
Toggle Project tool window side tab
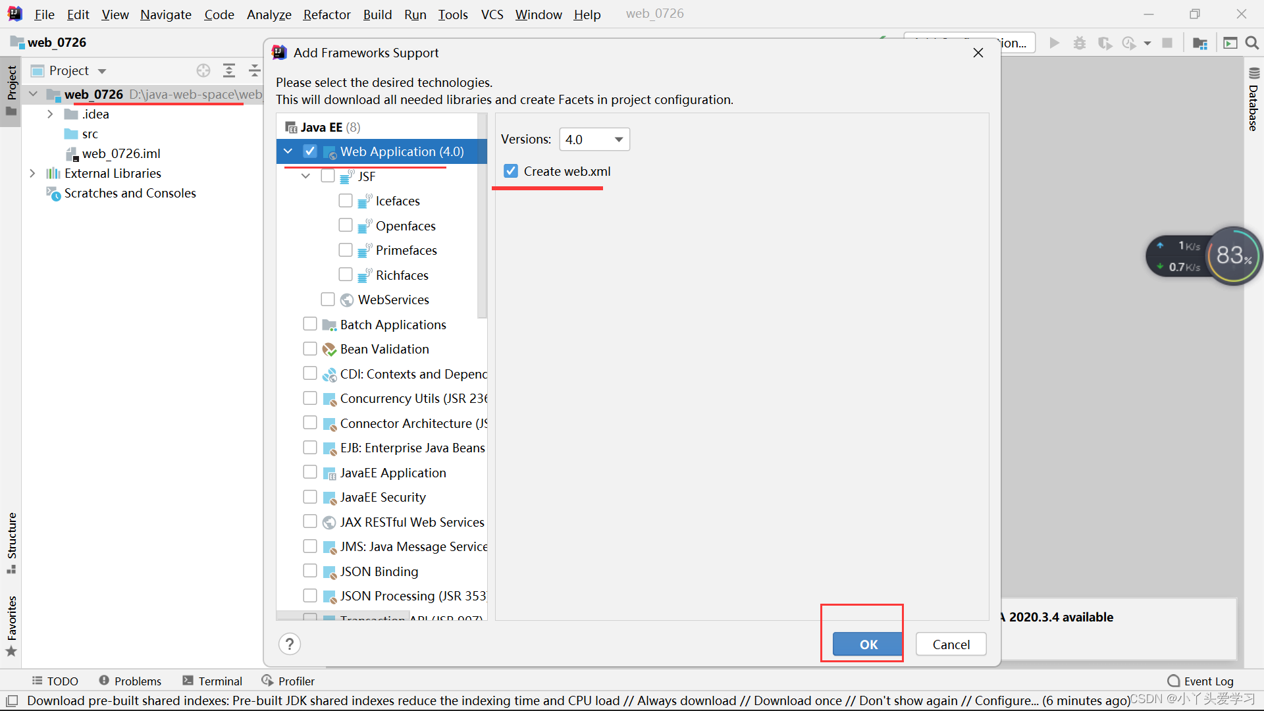click(11, 91)
